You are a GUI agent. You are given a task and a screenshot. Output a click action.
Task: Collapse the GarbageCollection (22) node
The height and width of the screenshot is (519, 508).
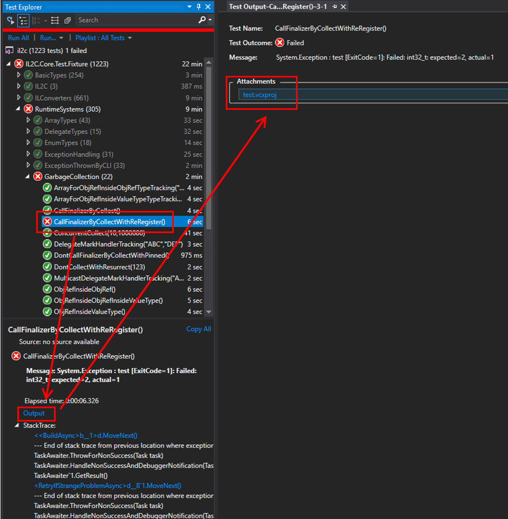click(28, 177)
